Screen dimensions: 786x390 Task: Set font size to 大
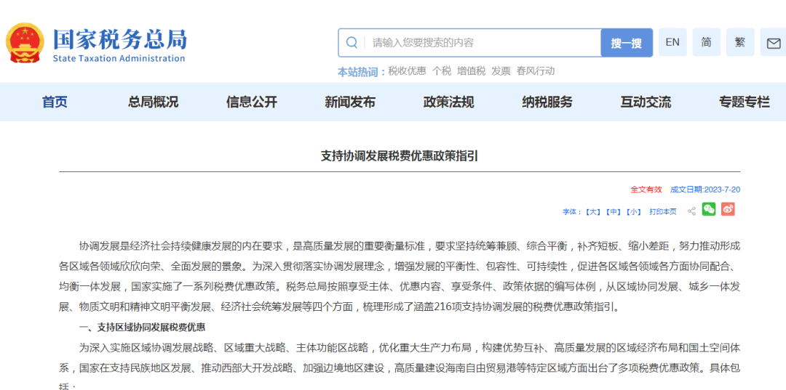[x=594, y=211]
